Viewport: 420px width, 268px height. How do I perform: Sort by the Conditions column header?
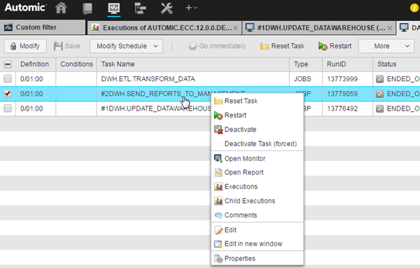pos(76,64)
